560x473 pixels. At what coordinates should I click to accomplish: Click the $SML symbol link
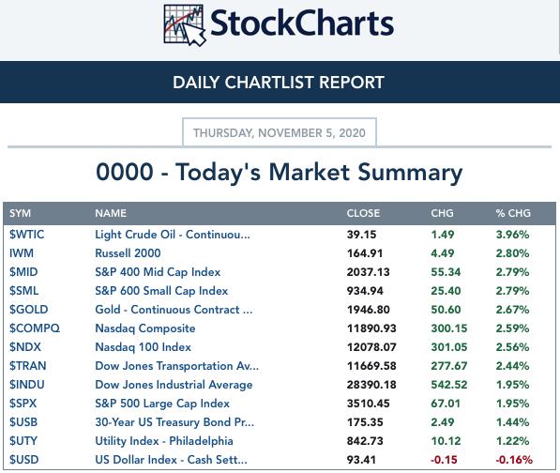pyautogui.click(x=24, y=290)
